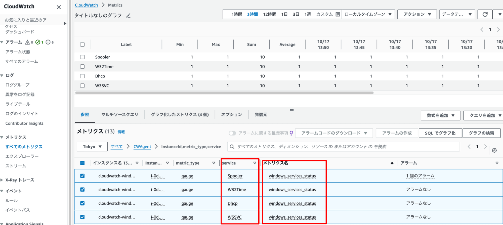Switch to the マルチソースクエリ tab

120,115
